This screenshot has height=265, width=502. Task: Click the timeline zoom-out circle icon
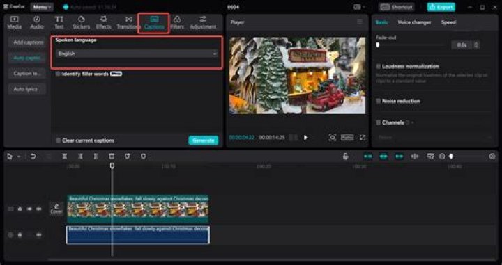[x=442, y=156]
